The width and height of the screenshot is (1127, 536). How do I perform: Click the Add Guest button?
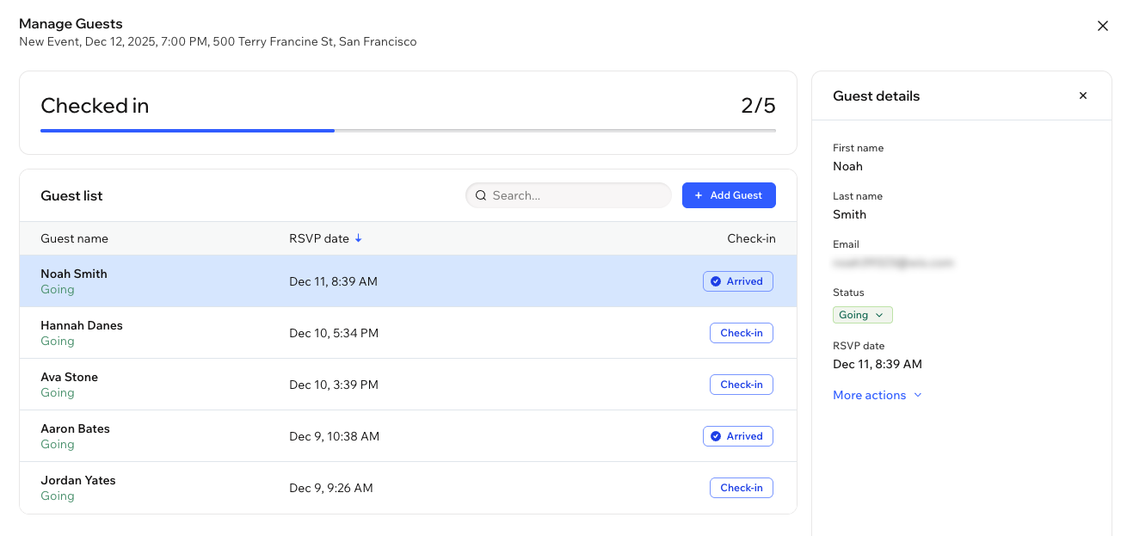click(x=729, y=195)
